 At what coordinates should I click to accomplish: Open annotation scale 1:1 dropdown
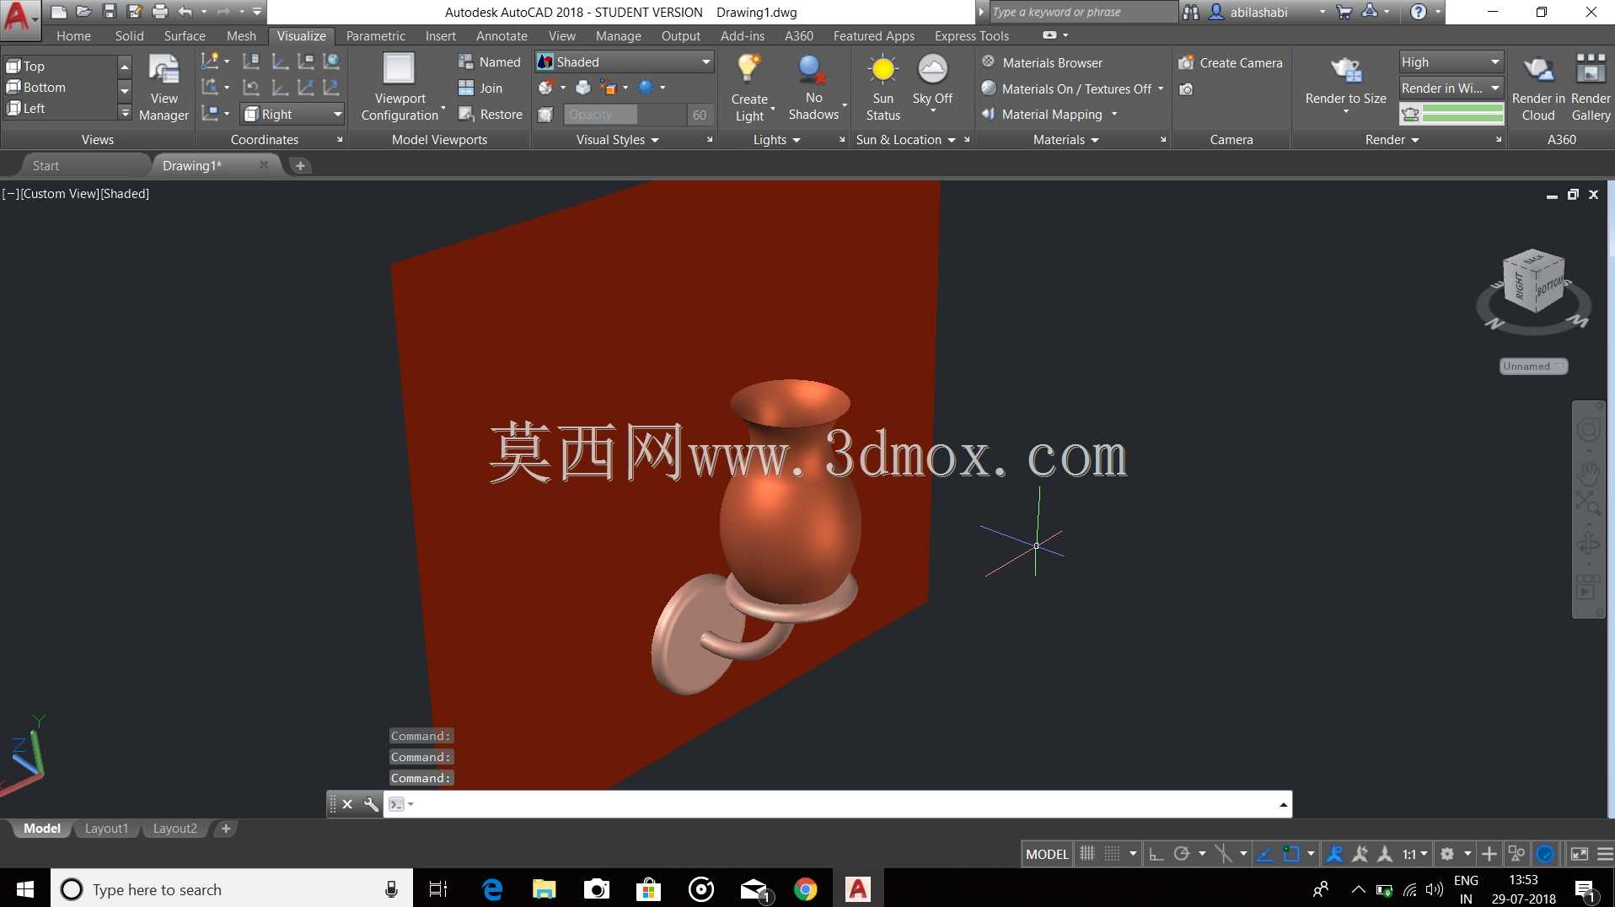(1414, 854)
